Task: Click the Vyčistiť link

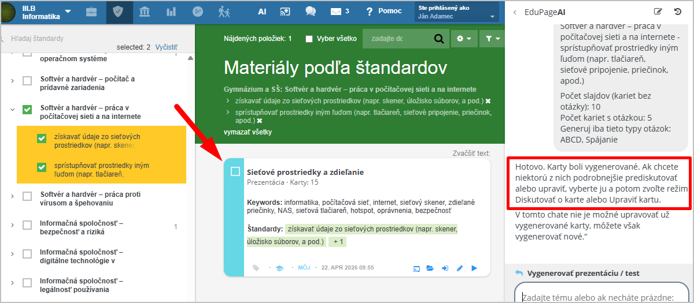Action: (x=167, y=47)
